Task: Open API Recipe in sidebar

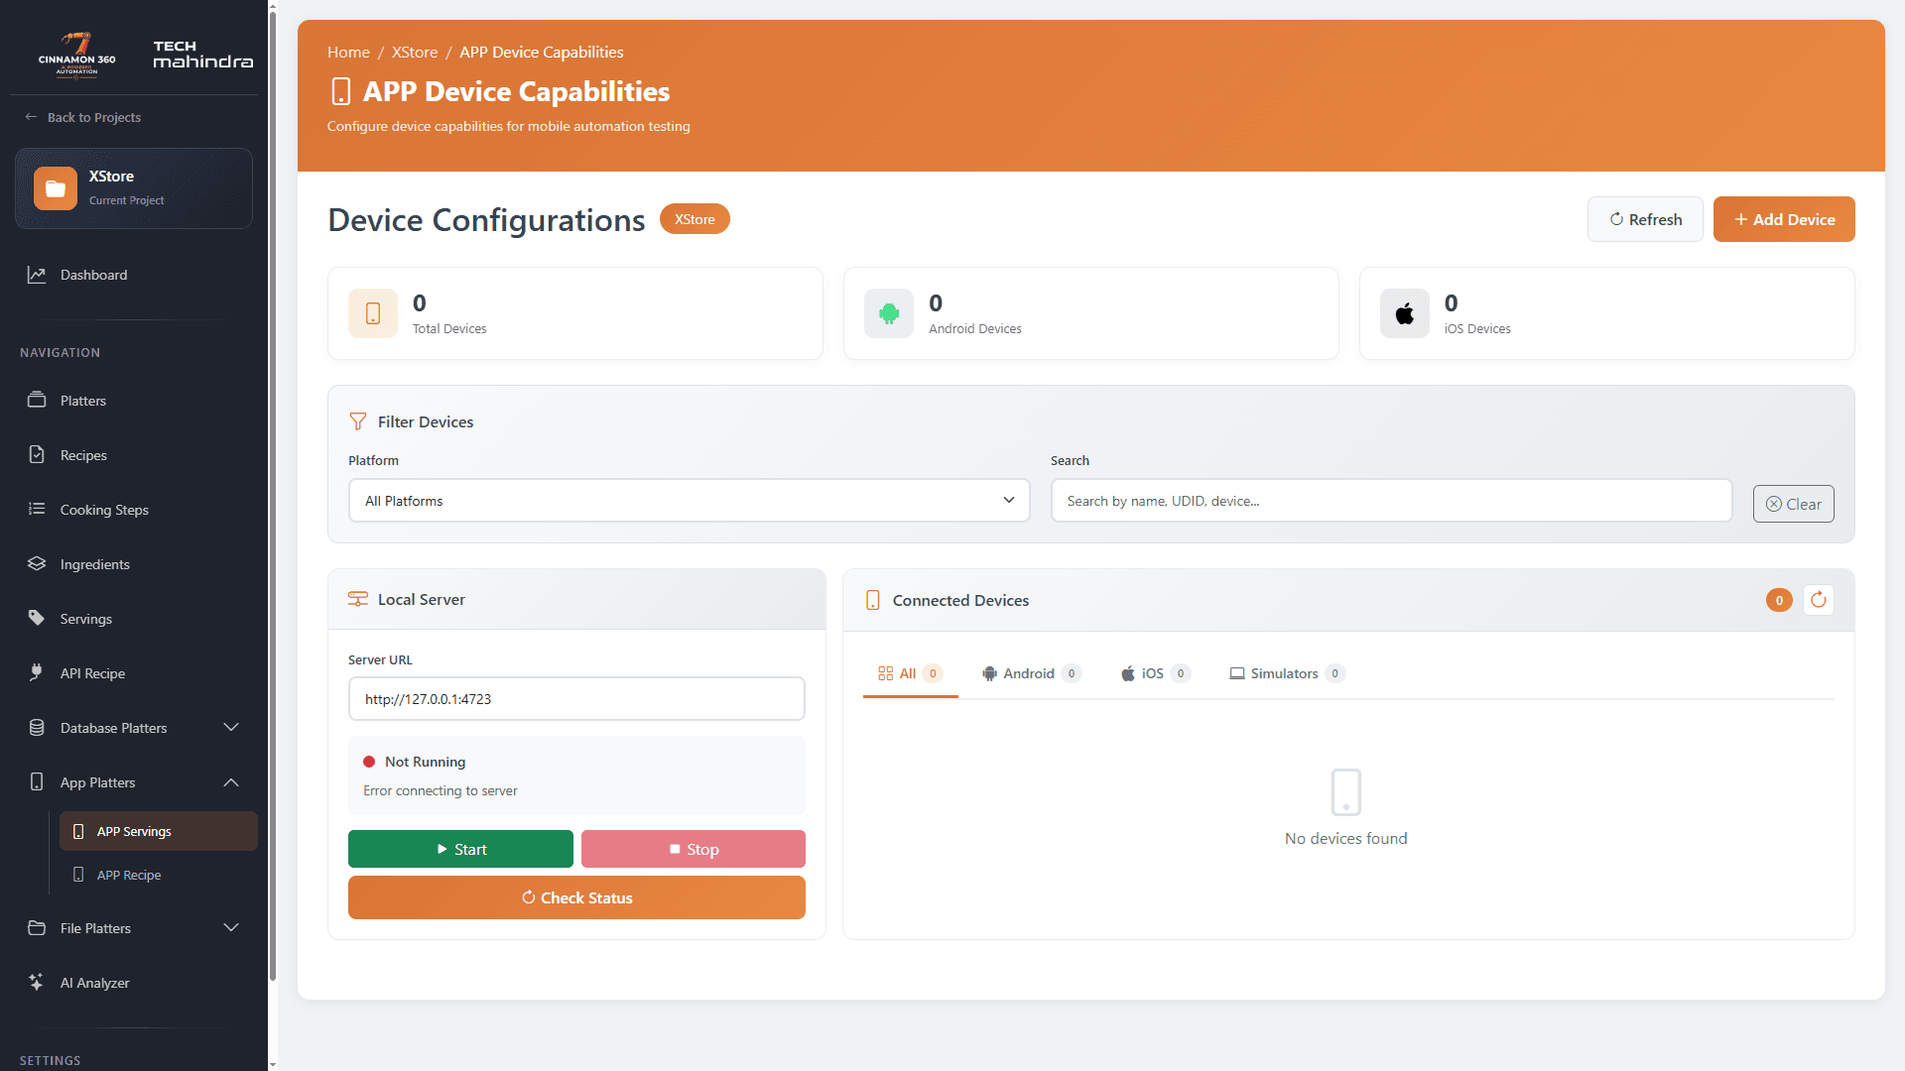Action: (x=134, y=673)
